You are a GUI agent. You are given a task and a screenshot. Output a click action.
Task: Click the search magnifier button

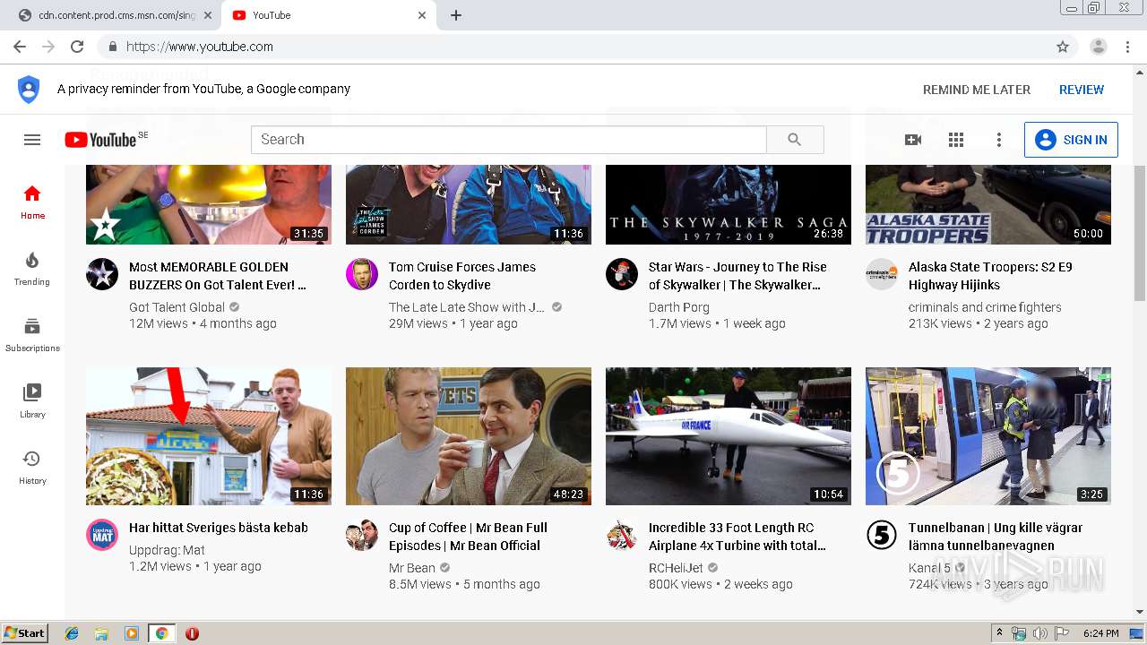[x=795, y=140]
